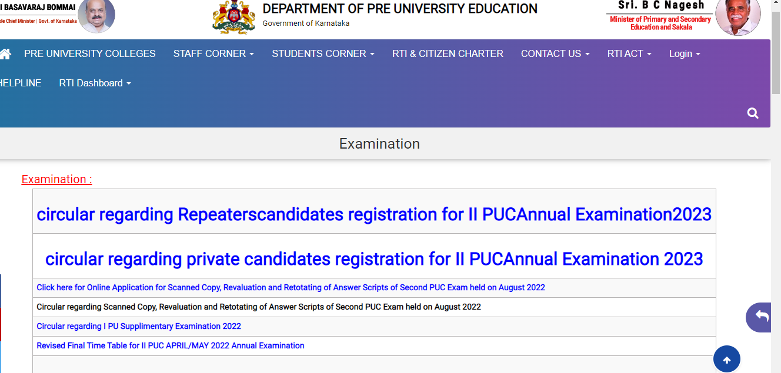The image size is (781, 373).
Task: Click Minister B C Nagesh's portrait
Action: point(738,16)
